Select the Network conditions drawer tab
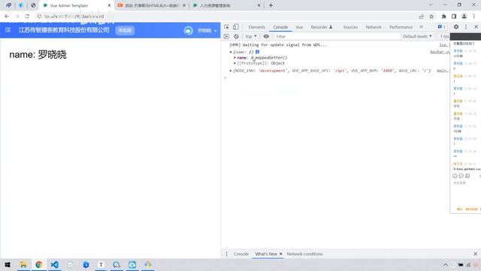This screenshot has height=271, width=481. pyautogui.click(x=304, y=254)
